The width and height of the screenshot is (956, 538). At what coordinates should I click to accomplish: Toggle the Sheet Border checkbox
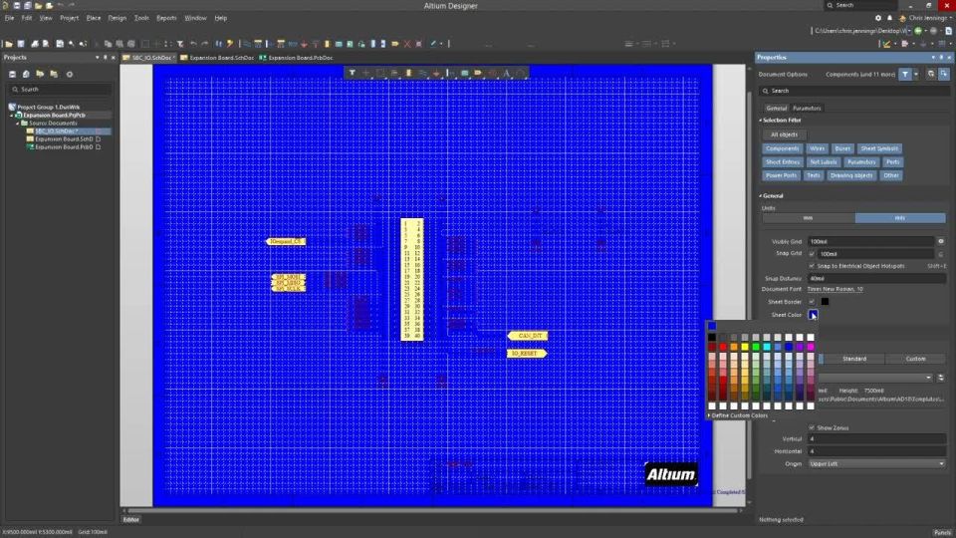812,302
